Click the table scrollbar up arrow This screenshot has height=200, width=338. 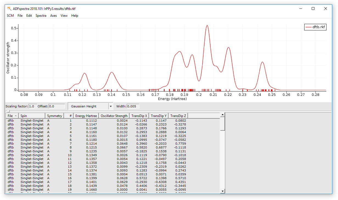click(222, 115)
